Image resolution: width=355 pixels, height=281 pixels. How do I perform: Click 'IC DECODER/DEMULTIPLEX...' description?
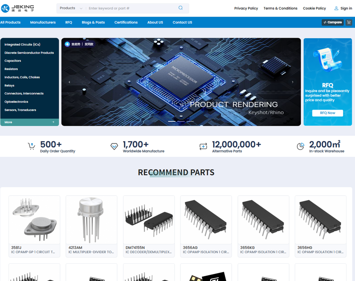(x=149, y=252)
